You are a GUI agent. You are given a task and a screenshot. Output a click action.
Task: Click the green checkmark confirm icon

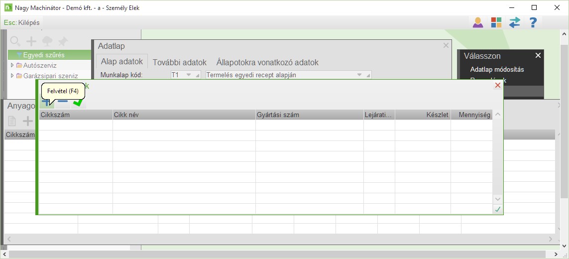point(78,103)
